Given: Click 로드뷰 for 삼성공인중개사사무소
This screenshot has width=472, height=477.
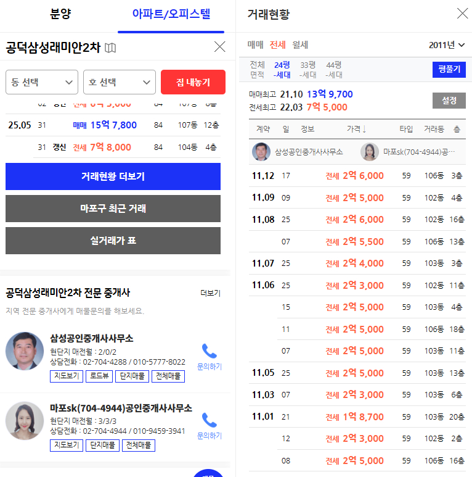Looking at the screenshot, I should [99, 376].
